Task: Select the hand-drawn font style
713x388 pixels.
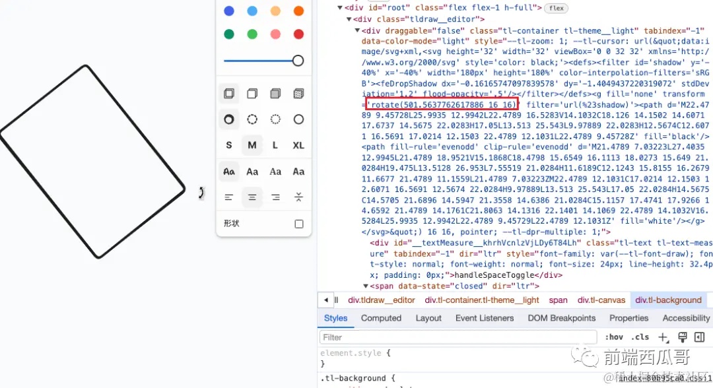Action: pyautogui.click(x=229, y=172)
